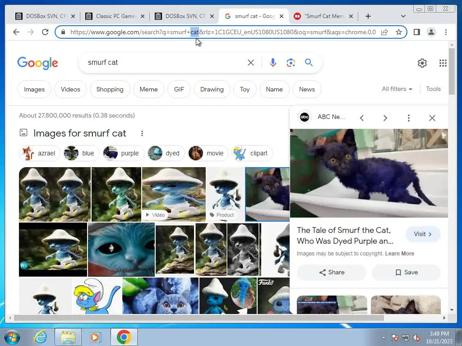Viewport: 462px width, 346px height.
Task: Open the Chrome tab search chevron
Action: point(403,16)
